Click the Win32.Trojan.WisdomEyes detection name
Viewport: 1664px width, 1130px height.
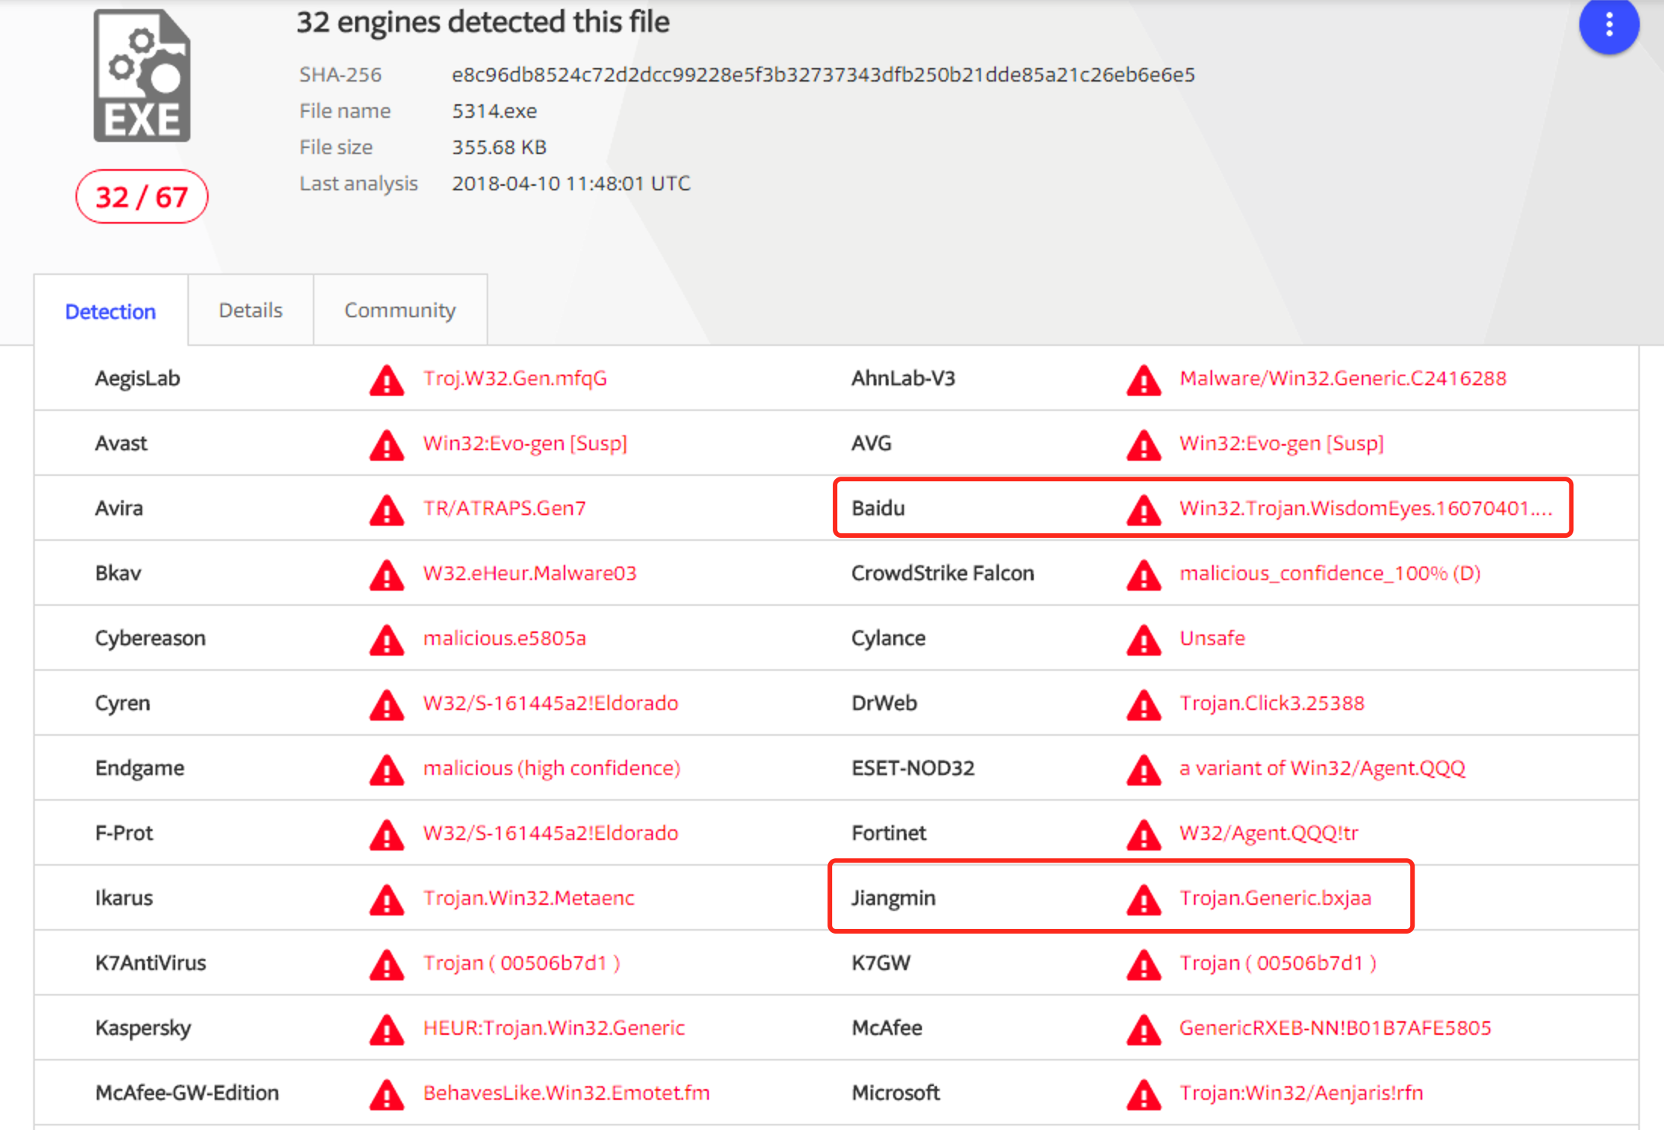tap(1365, 508)
